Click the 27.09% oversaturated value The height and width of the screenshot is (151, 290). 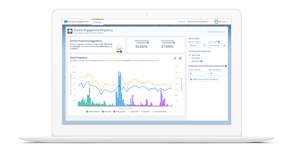pos(167,47)
